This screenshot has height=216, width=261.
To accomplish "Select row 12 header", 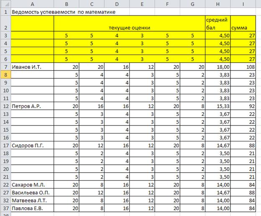I will 6,106.
